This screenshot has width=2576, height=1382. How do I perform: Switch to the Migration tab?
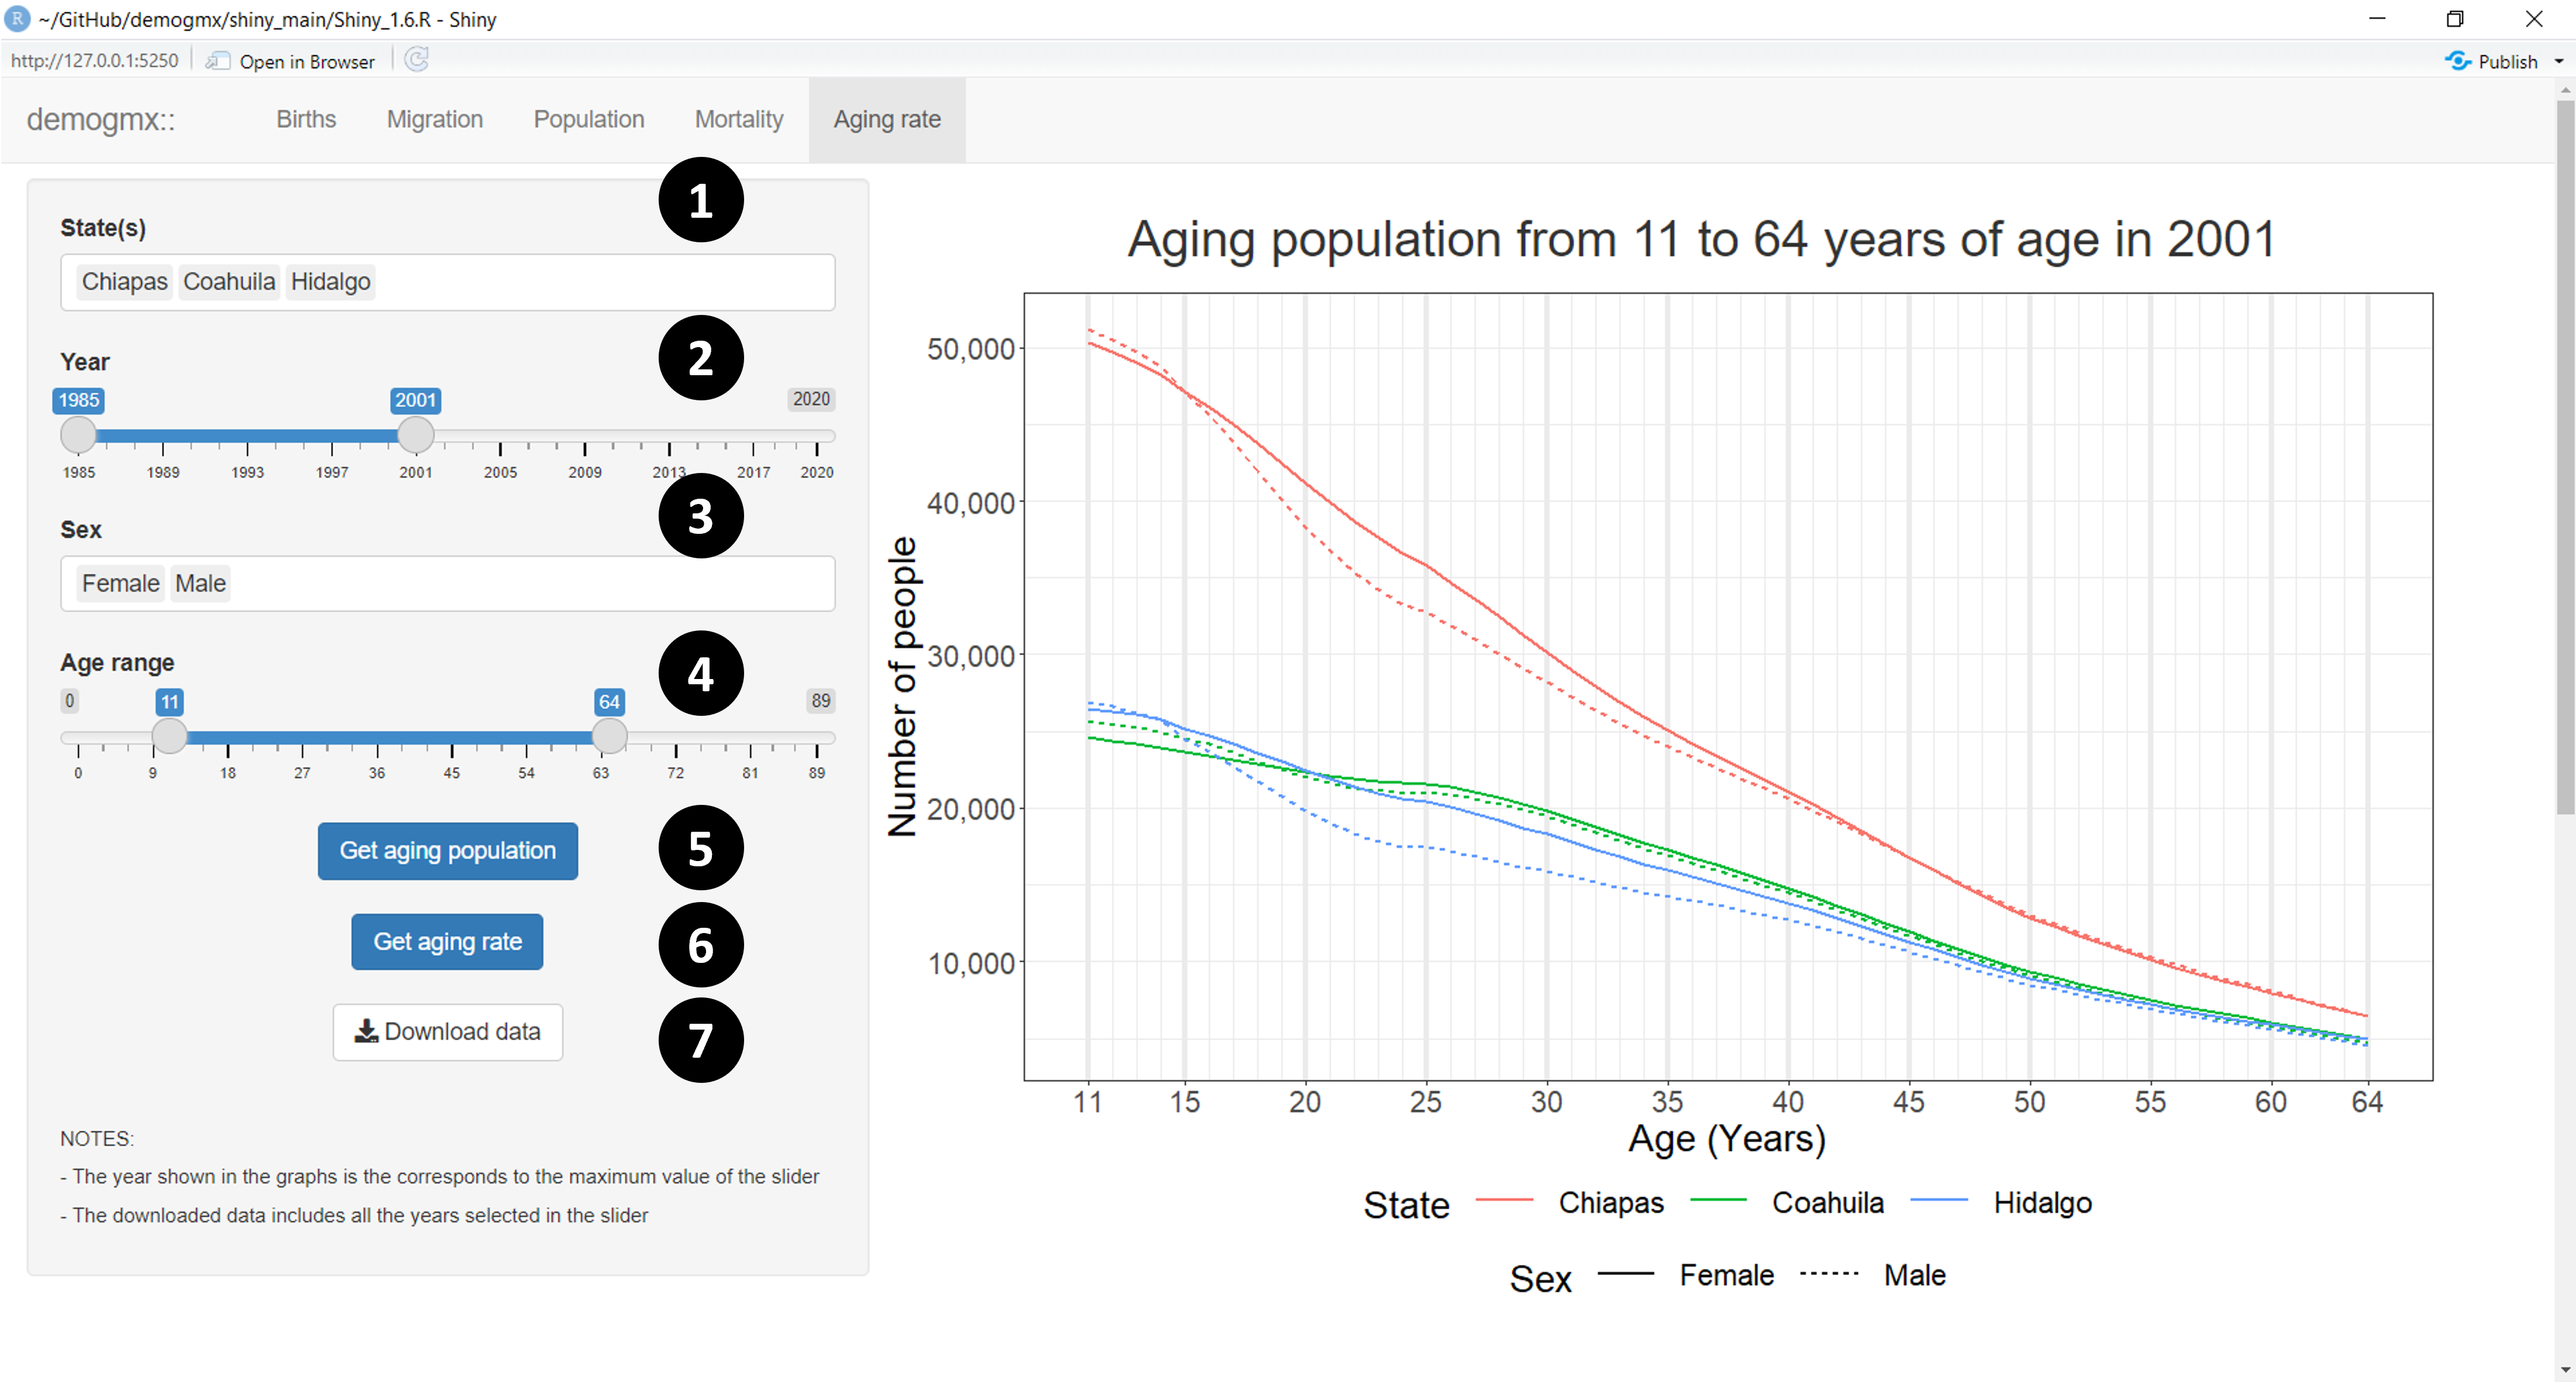(x=434, y=119)
